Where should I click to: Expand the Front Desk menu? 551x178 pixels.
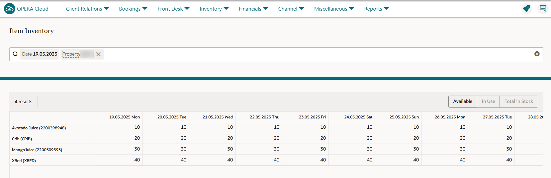(173, 9)
